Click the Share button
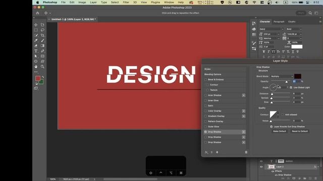Screen dimensions: 323x181 coord(301,13)
